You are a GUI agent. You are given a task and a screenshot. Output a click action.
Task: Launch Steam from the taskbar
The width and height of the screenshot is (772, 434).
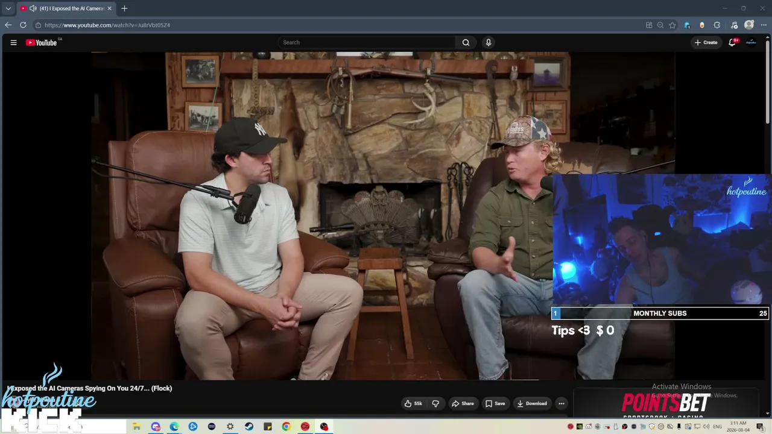click(249, 427)
